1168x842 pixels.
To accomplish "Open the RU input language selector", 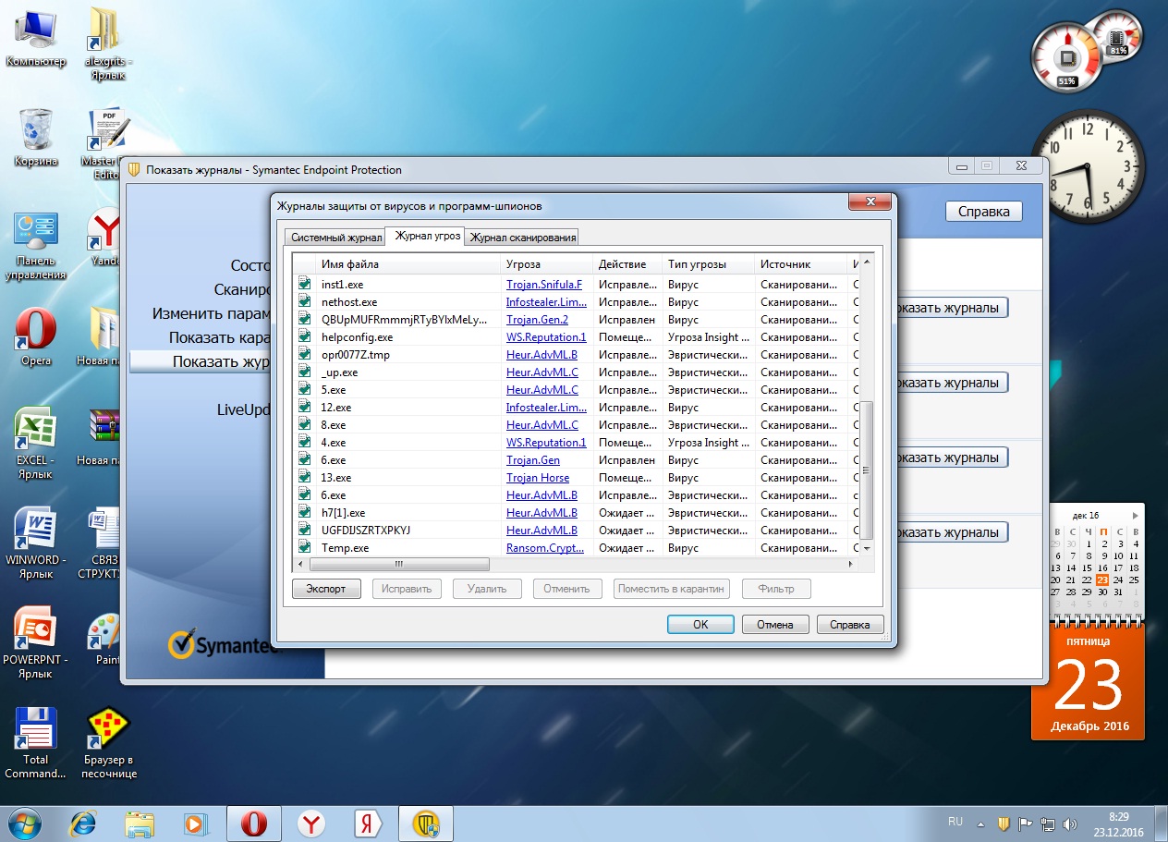I will (x=955, y=822).
